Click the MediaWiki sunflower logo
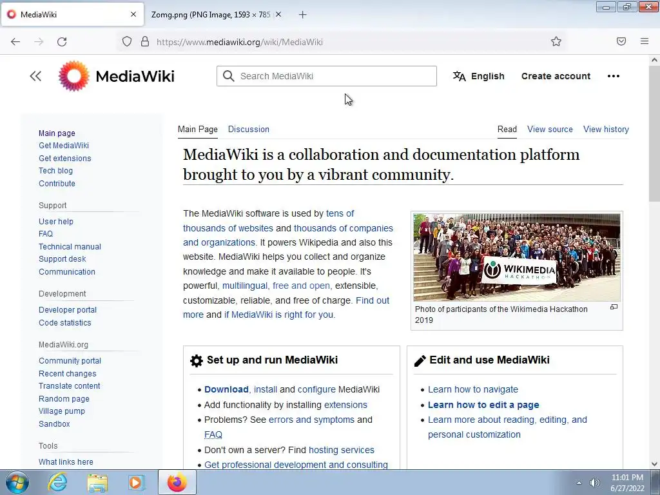The width and height of the screenshot is (660, 495). point(73,76)
